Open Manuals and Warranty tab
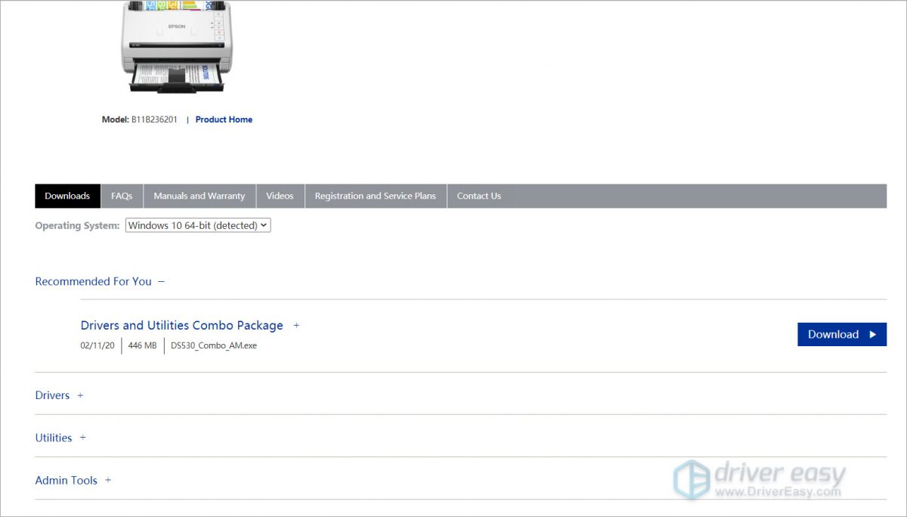907x517 pixels. click(200, 196)
